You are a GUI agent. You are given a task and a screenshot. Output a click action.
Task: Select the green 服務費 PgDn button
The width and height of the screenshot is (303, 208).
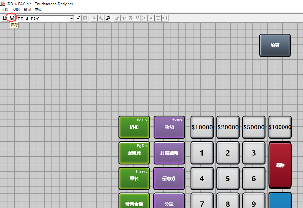tap(134, 153)
